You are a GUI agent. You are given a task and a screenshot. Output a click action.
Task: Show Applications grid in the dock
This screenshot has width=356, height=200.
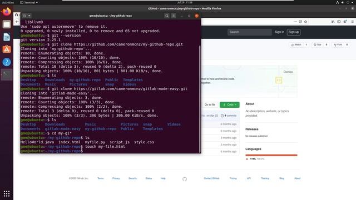(x=7, y=194)
